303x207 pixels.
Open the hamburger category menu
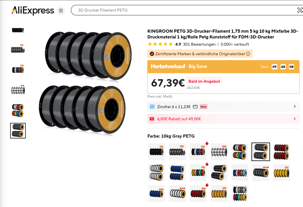pyautogui.click(x=61, y=11)
